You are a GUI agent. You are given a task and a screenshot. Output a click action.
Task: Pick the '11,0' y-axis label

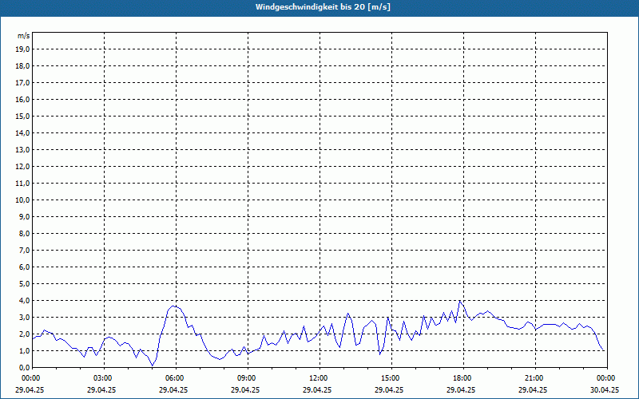[x=24, y=184]
